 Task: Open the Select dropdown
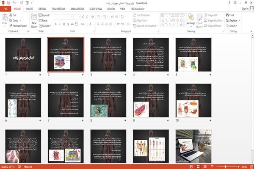232,26
